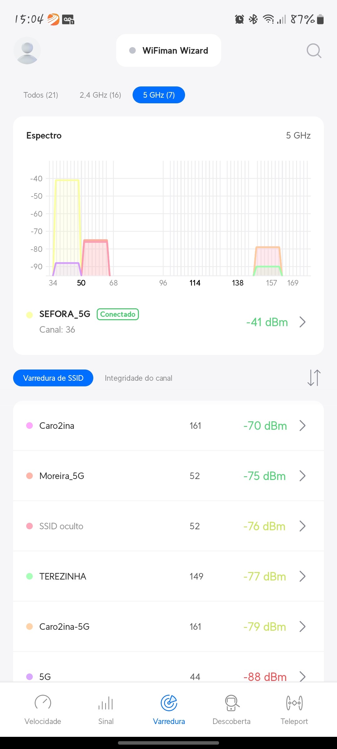This screenshot has width=337, height=749.
Task: Expand the TEREZINHA network chevron
Action: point(302,576)
